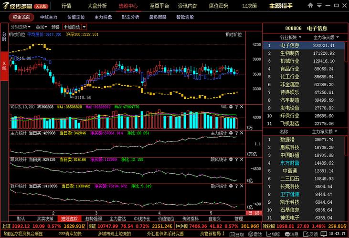Viewport: 349px width, 238px height.
Task: Select 生物制药 row in sector list
Action: pyautogui.click(x=304, y=53)
